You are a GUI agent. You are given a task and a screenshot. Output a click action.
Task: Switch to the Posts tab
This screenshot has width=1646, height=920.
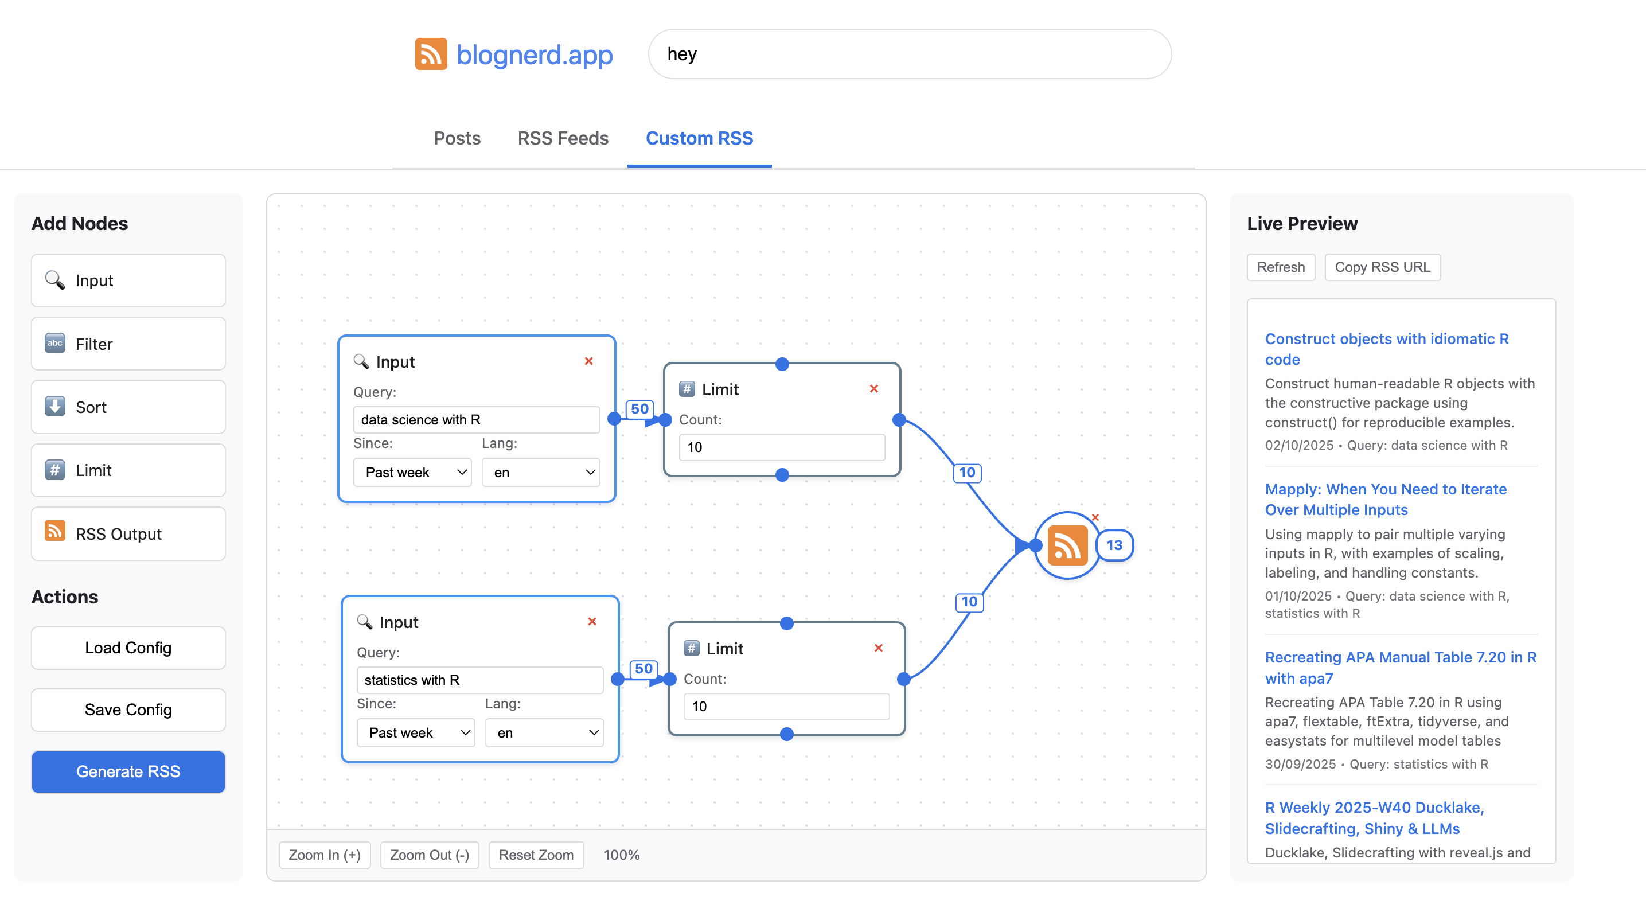click(x=457, y=138)
